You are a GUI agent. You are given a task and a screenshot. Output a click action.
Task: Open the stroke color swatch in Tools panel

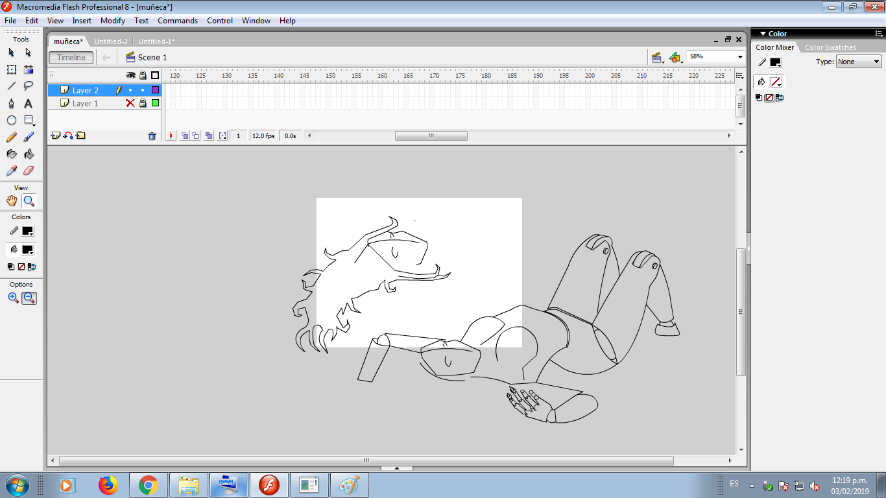(27, 231)
